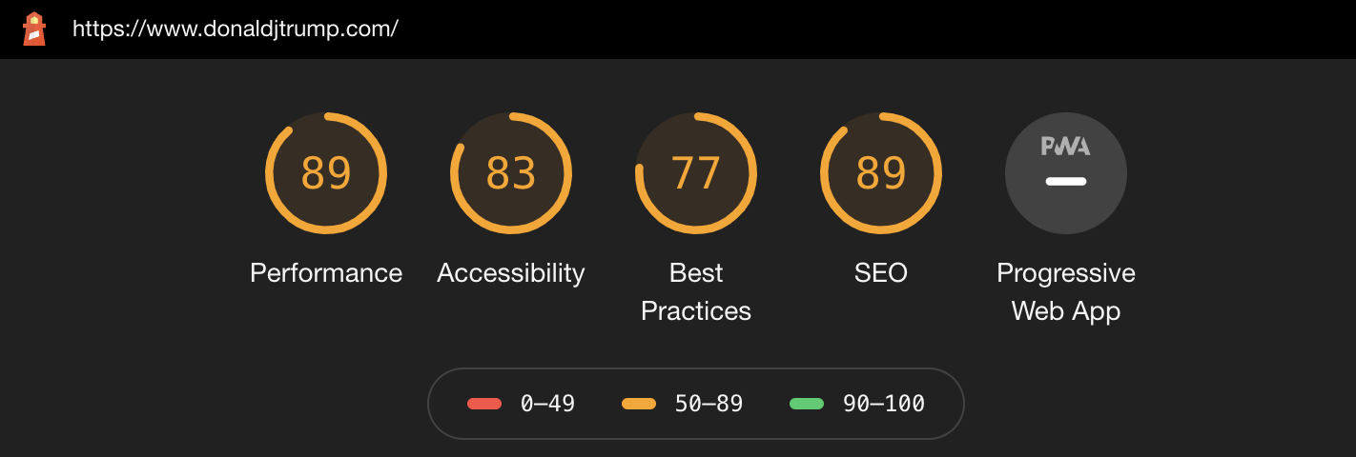1356x457 pixels.
Task: Select the Accessibility score gauge showing 83
Action: point(511,173)
